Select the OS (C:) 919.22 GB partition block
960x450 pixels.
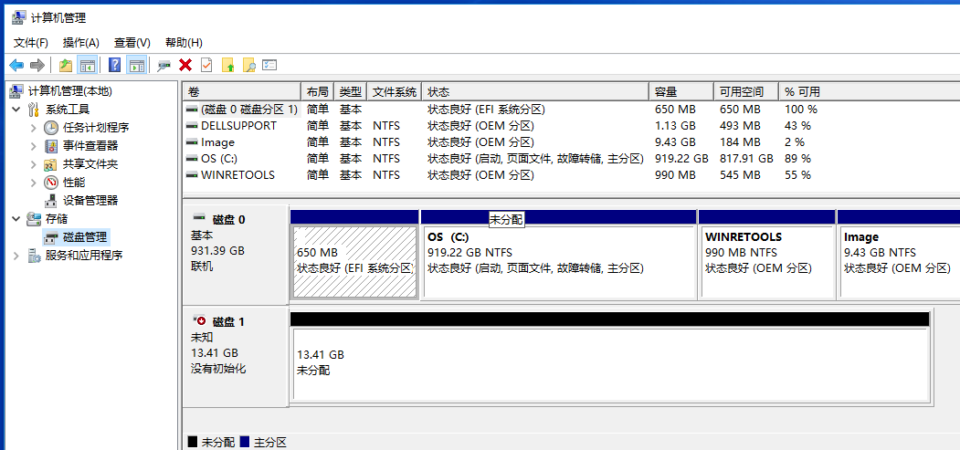[558, 262]
